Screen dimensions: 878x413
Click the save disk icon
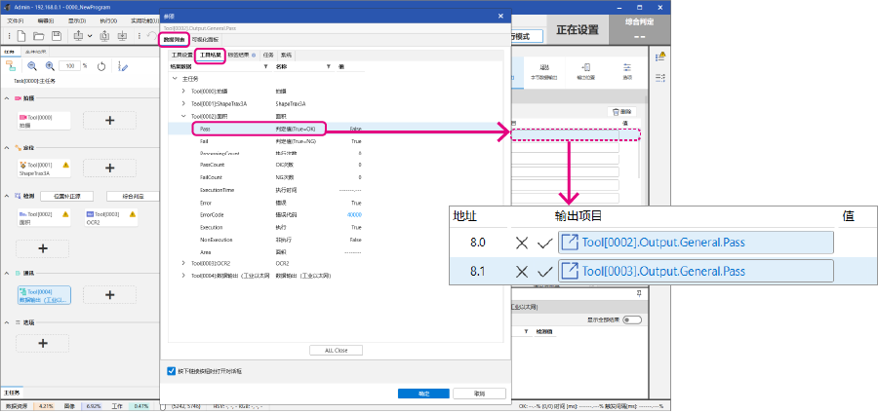[x=57, y=36]
